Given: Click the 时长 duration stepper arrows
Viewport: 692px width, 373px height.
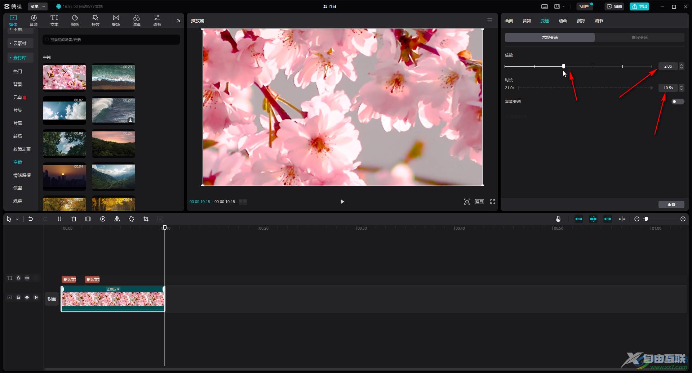Looking at the screenshot, I should [x=681, y=88].
